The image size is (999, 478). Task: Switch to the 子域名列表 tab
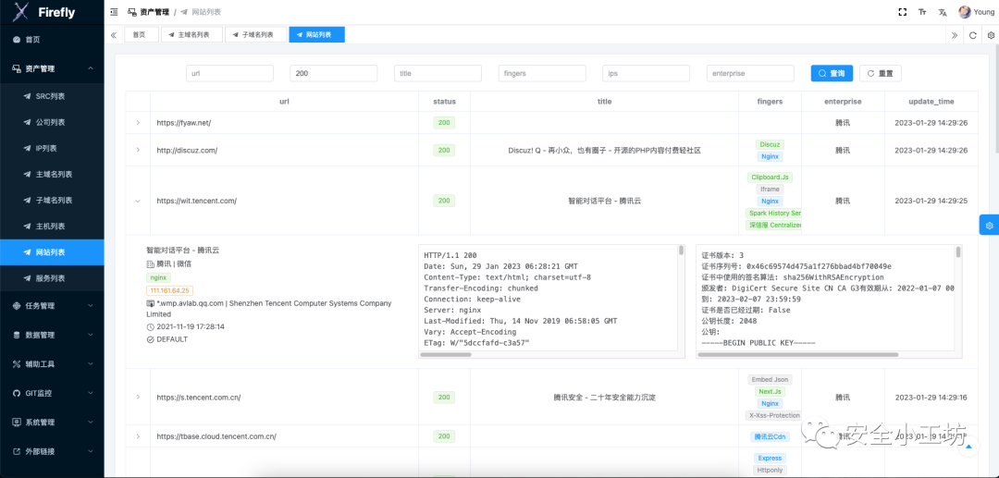[x=256, y=35]
